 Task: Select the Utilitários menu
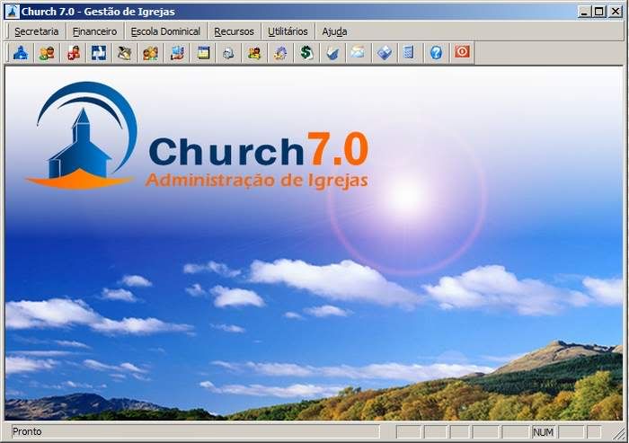288,31
